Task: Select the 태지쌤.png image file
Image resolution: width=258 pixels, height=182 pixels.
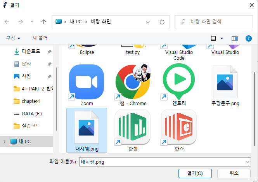Action: [x=87, y=130]
